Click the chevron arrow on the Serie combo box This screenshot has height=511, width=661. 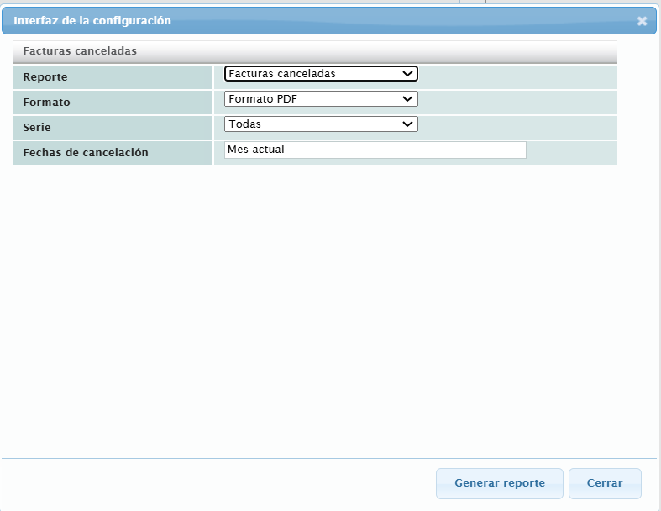tap(408, 124)
